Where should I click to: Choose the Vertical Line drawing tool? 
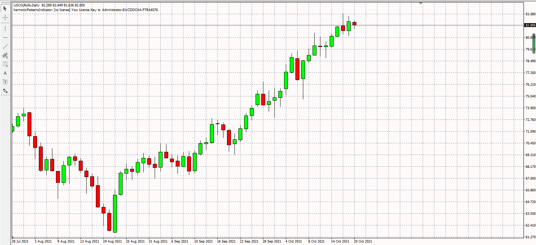[x=5, y=28]
